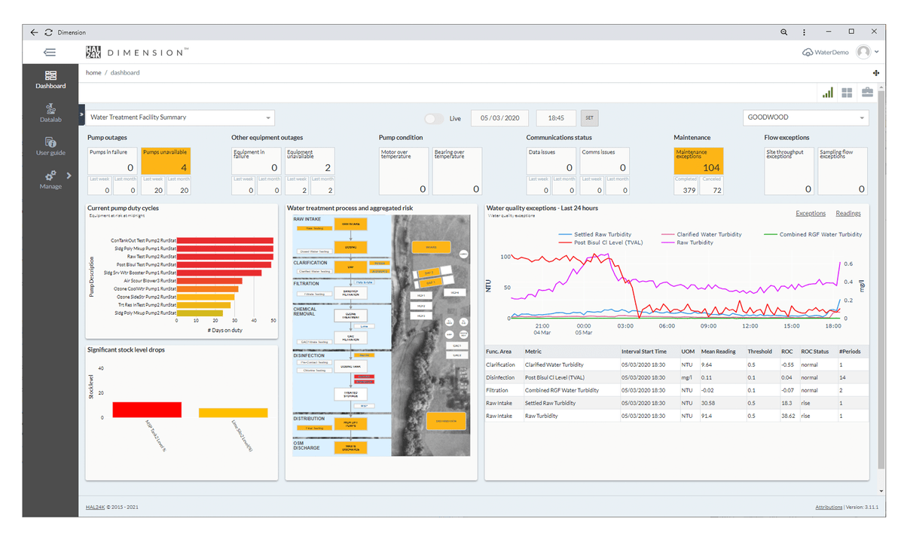Viewport: 904px width, 543px height.
Task: Click the browser reload icon
Action: [48, 32]
